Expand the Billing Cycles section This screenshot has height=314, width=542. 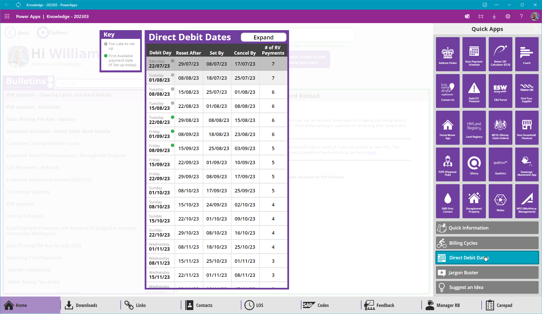pos(487,243)
